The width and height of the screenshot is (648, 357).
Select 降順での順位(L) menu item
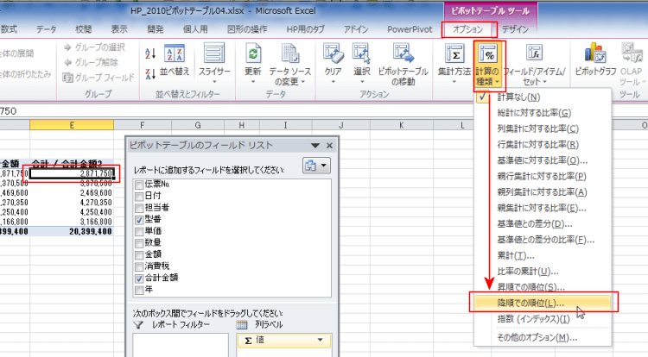[x=543, y=303]
